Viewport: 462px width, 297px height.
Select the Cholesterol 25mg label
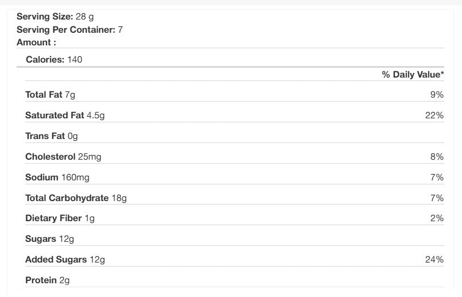(x=63, y=157)
